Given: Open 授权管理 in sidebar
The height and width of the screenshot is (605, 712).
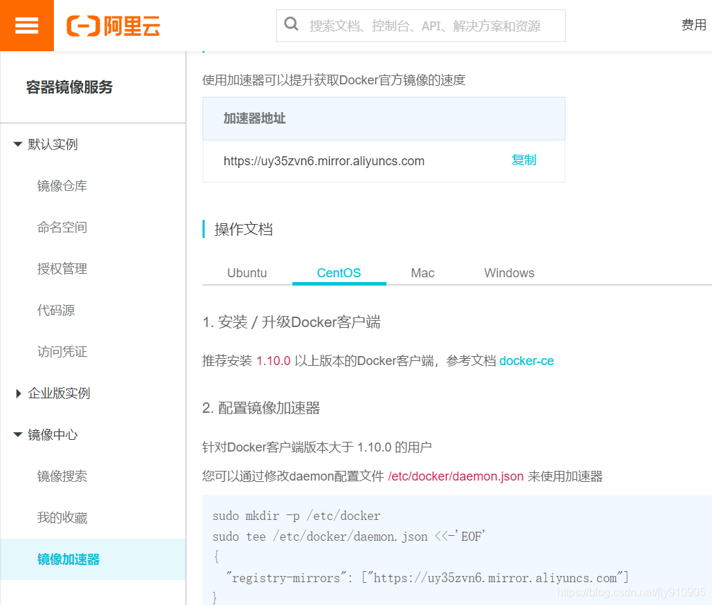Looking at the screenshot, I should click(62, 268).
